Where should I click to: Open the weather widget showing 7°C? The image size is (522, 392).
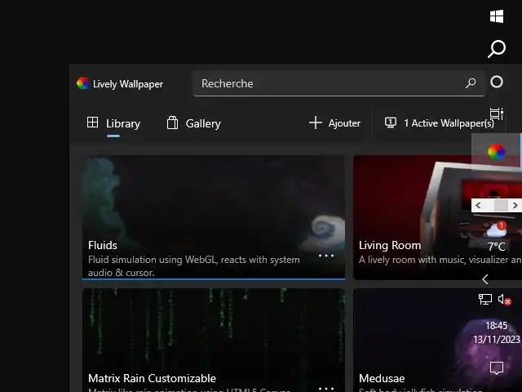tap(497, 237)
